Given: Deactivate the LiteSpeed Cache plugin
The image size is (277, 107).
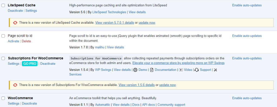Looking at the screenshot, I should tap(15, 11).
